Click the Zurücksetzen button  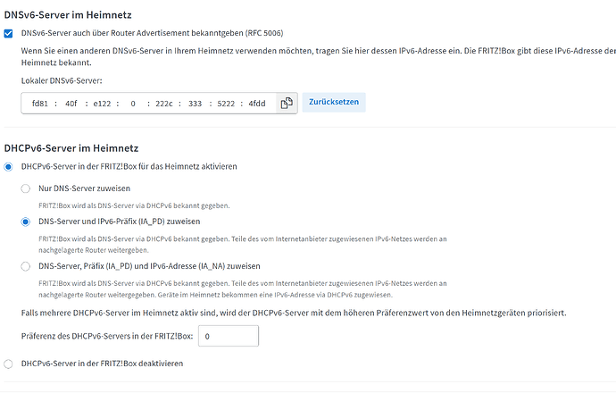(334, 102)
